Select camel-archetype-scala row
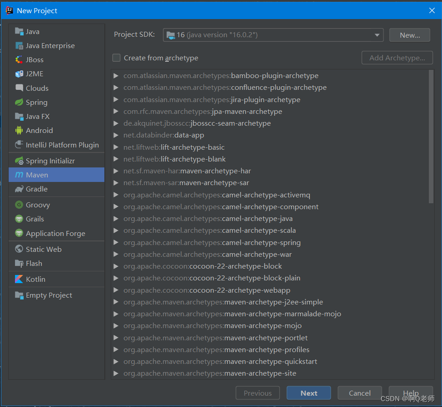This screenshot has width=442, height=407. [270, 230]
